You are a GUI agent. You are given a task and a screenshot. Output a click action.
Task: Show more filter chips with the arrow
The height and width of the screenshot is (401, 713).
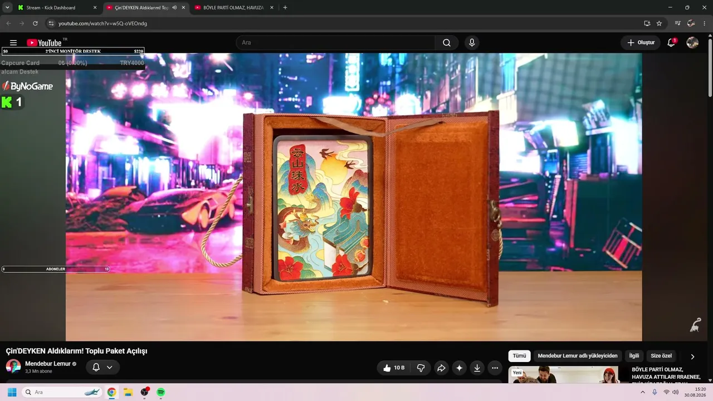(x=692, y=356)
